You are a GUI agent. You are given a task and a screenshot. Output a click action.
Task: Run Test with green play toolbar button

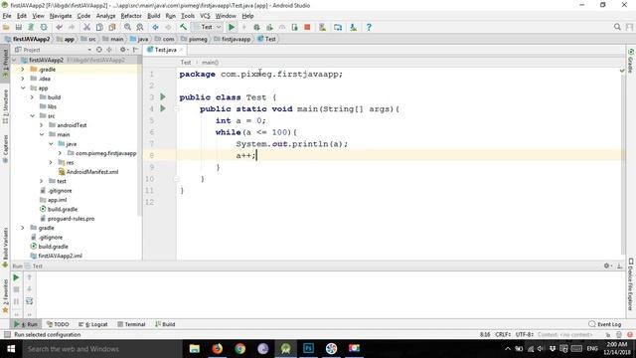pos(232,27)
